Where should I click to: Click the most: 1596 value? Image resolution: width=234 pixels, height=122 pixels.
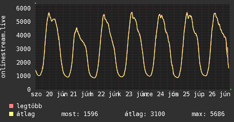click(80, 114)
